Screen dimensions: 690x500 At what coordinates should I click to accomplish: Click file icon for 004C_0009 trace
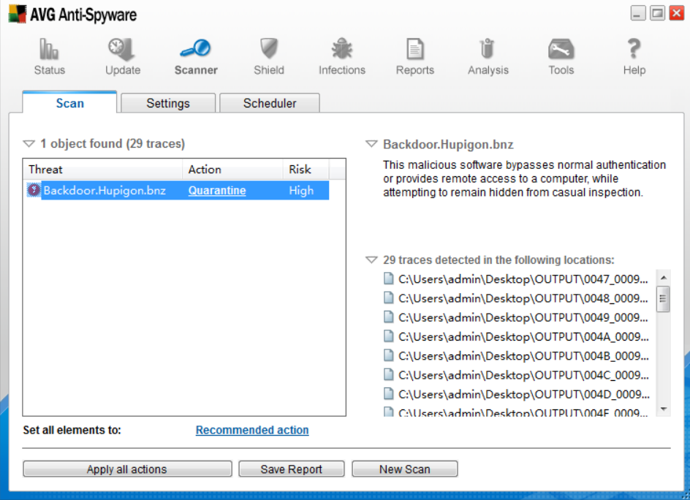(389, 374)
